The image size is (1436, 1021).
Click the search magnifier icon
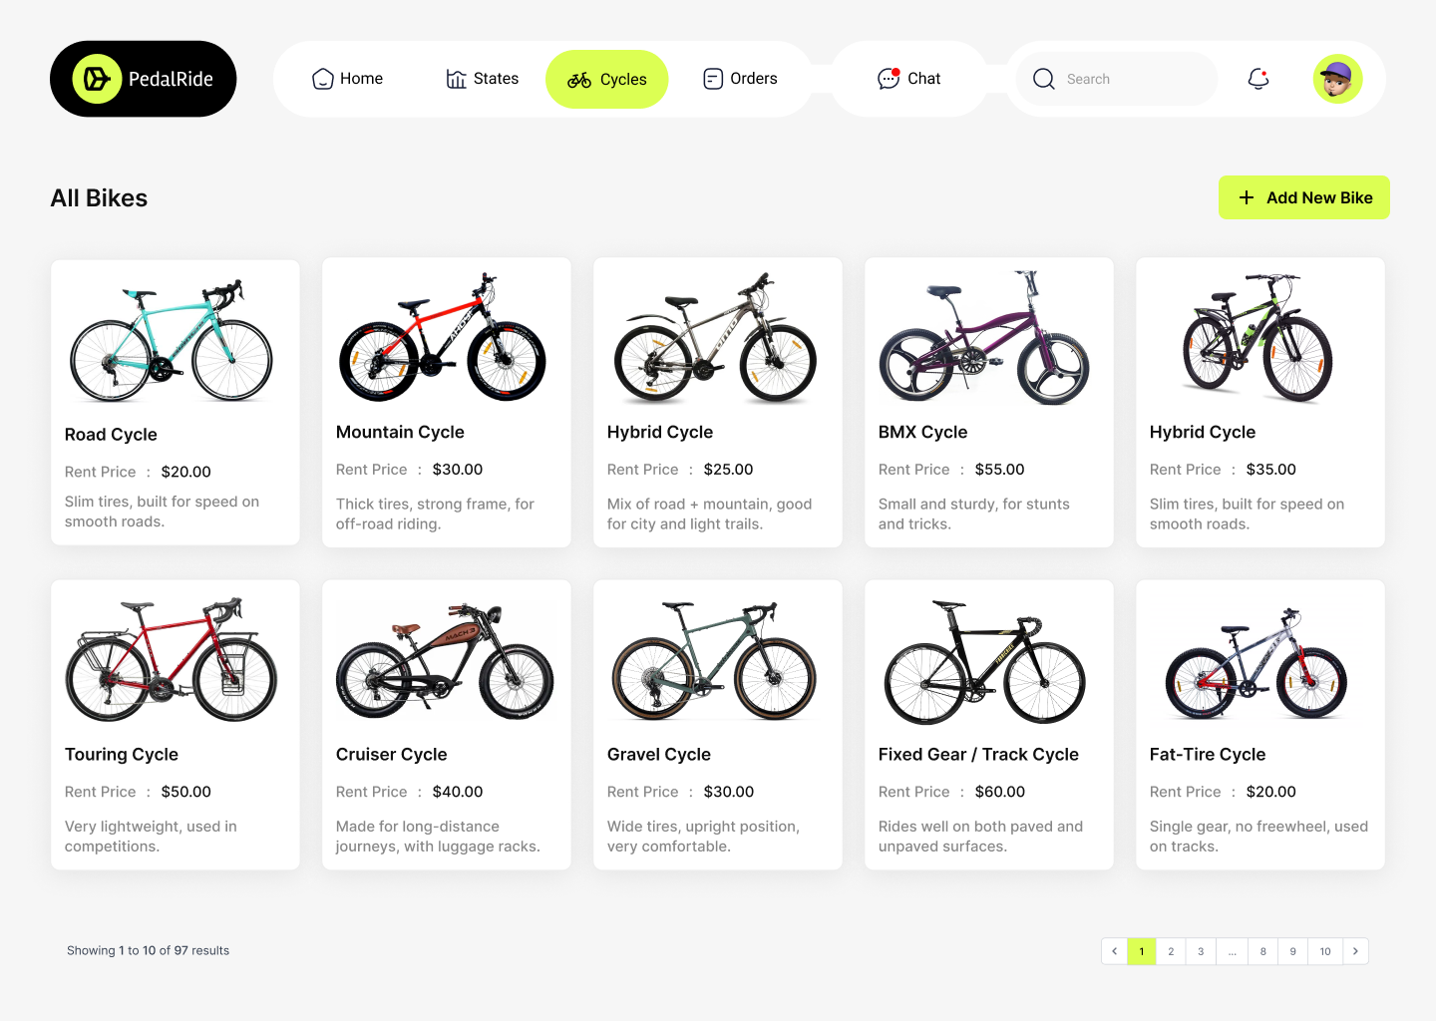pos(1044,79)
